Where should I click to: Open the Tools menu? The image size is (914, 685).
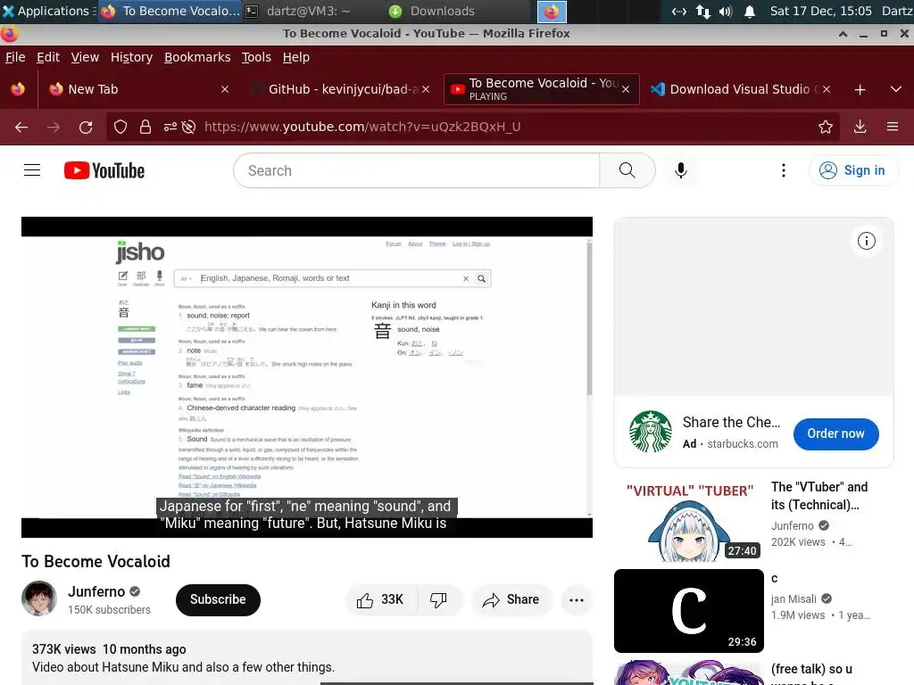[256, 57]
